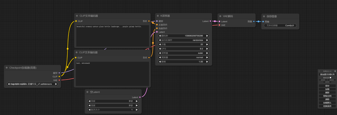Click the settings gear in queue panel

[335, 71]
